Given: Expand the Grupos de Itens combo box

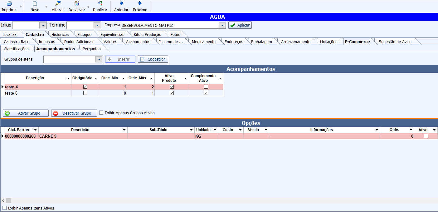Looking at the screenshot, I should [x=99, y=59].
